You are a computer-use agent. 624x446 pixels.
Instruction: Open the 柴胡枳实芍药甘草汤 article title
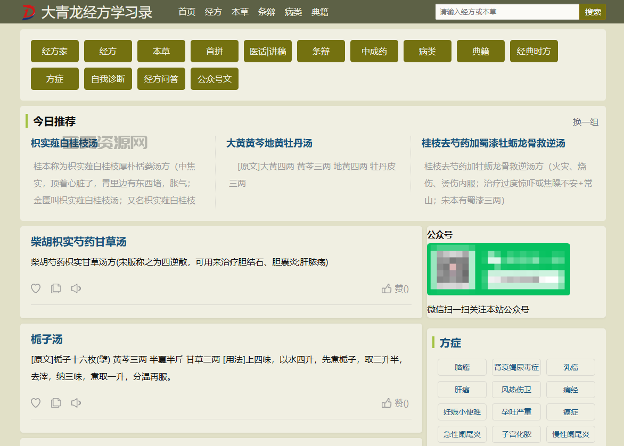(x=79, y=242)
